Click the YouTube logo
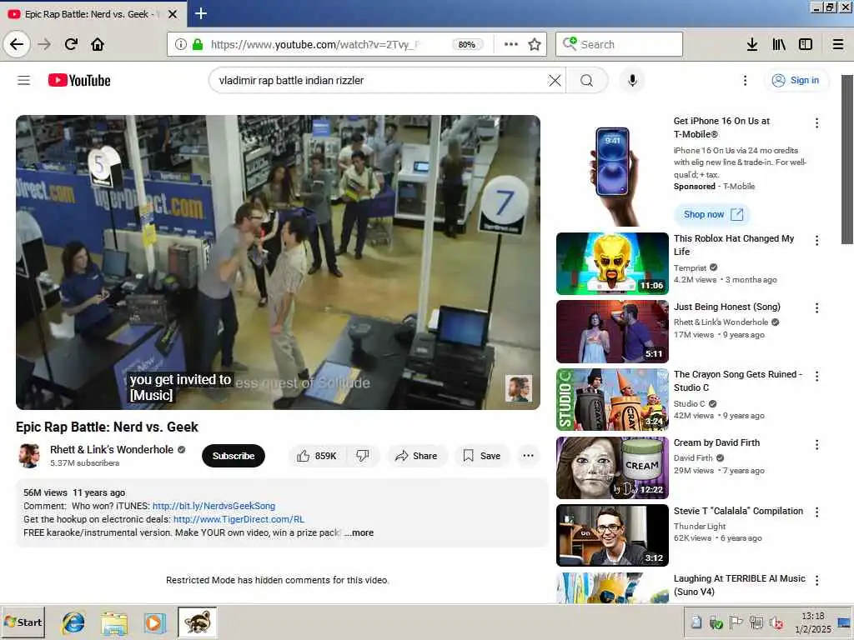Viewport: 854px width, 640px height. tap(79, 81)
